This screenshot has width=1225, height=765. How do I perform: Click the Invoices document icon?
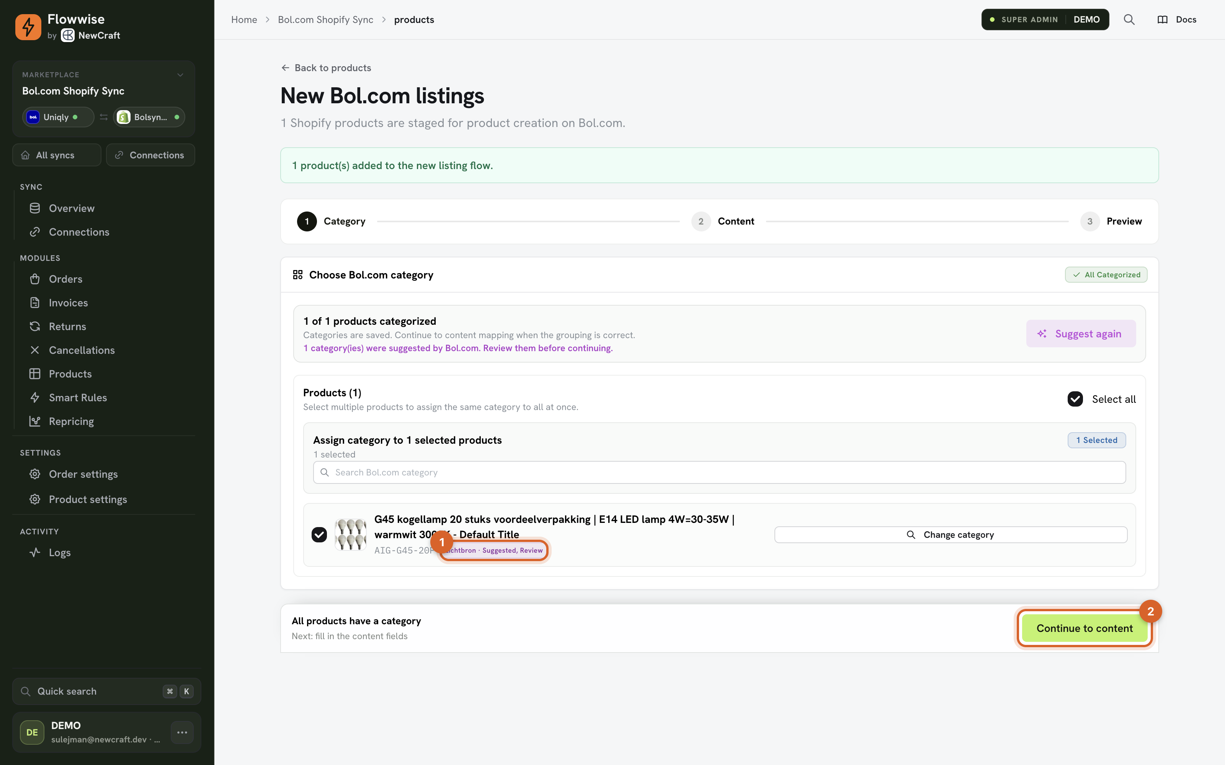point(35,303)
